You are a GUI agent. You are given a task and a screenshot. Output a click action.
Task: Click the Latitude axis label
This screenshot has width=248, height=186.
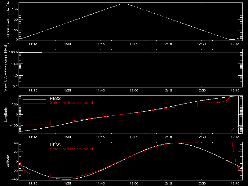point(7,161)
